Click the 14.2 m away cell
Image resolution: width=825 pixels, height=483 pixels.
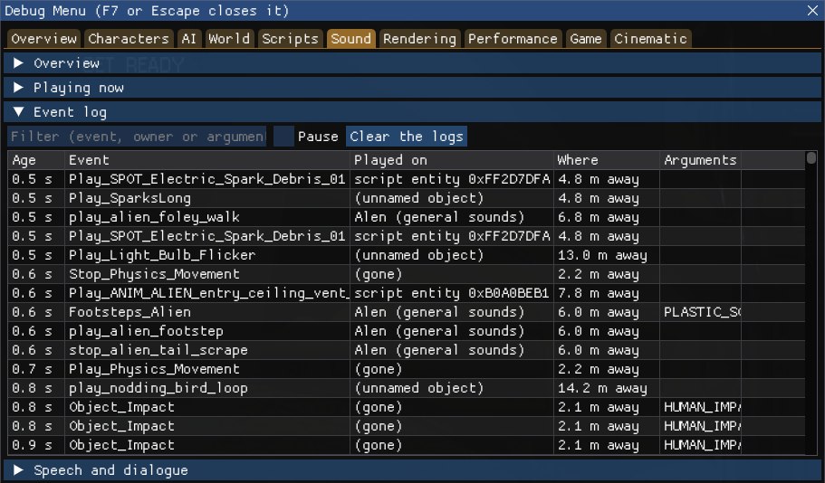[x=607, y=388]
